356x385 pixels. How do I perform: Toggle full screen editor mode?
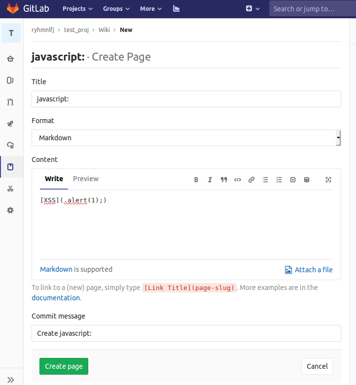(328, 180)
